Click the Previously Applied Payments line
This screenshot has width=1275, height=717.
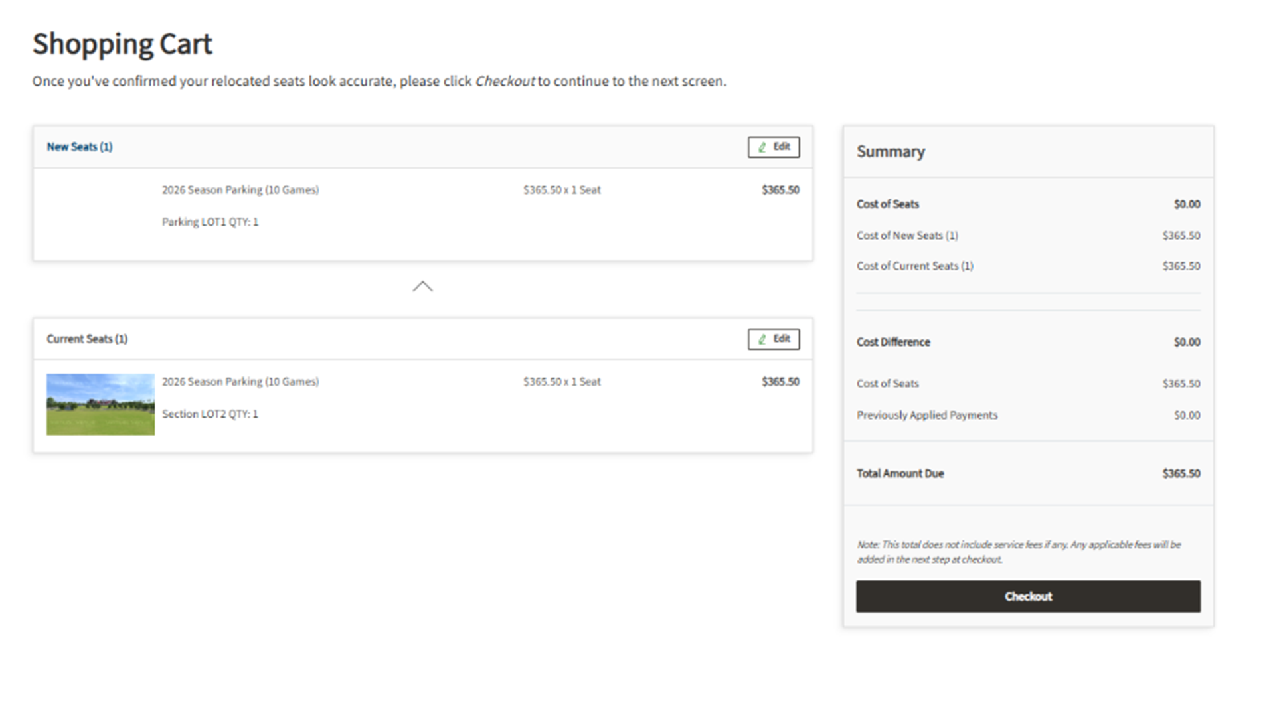[927, 415]
